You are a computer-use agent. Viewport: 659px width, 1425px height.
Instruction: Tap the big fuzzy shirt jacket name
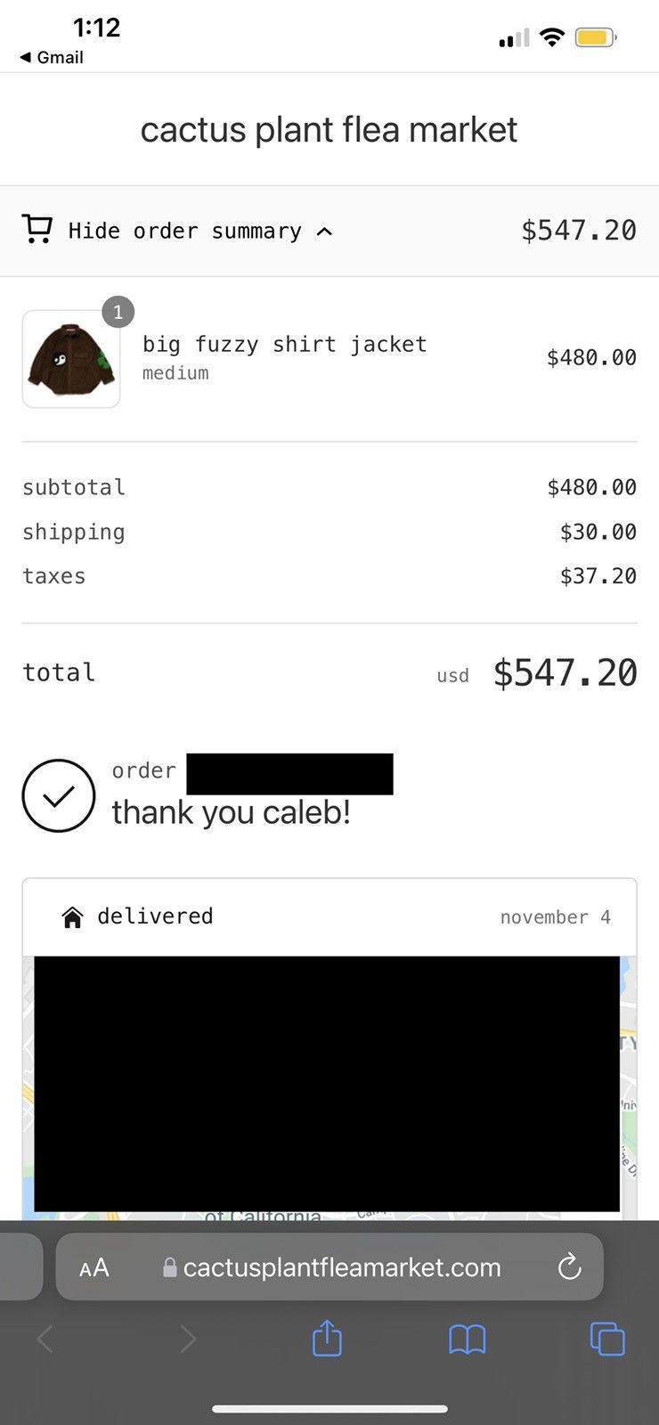pos(285,345)
